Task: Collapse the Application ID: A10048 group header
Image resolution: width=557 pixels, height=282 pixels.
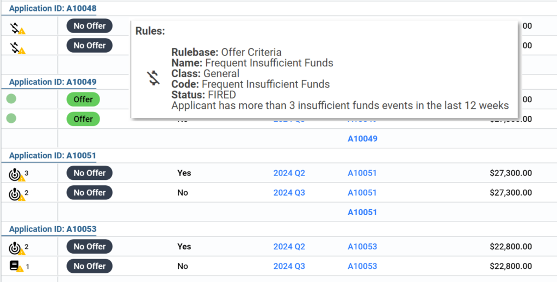Action: 53,9
